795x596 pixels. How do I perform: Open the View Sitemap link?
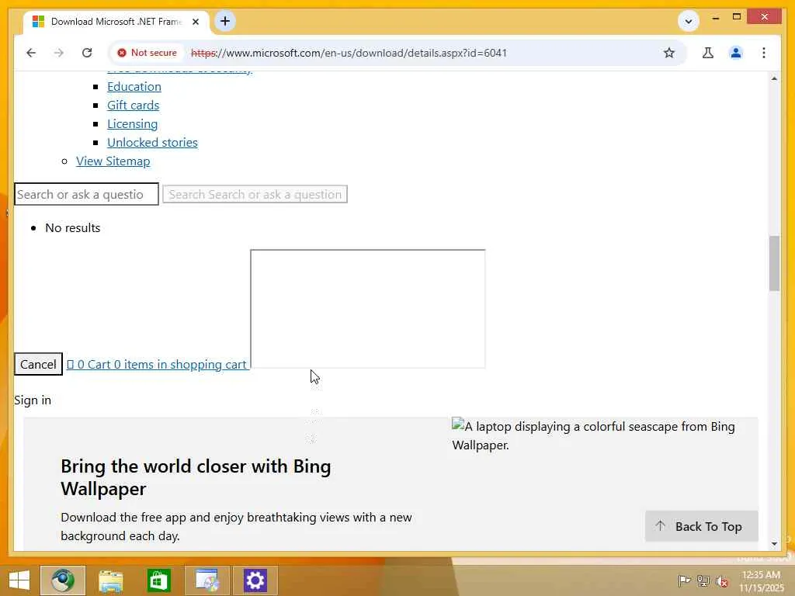click(x=113, y=161)
